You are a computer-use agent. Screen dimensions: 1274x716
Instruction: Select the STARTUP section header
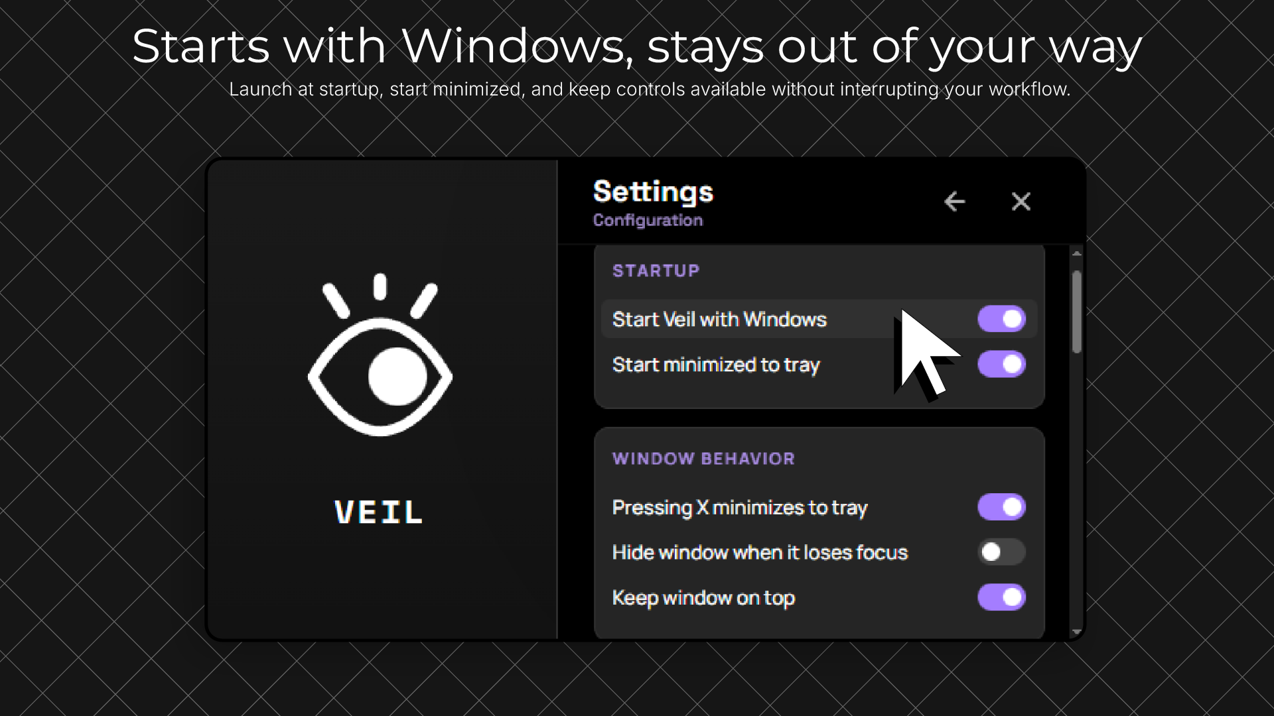point(656,270)
